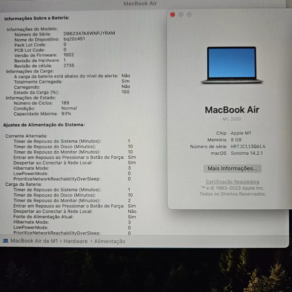The width and height of the screenshot is (292, 292).
Task: Click the Mais Informações button
Action: point(232,168)
